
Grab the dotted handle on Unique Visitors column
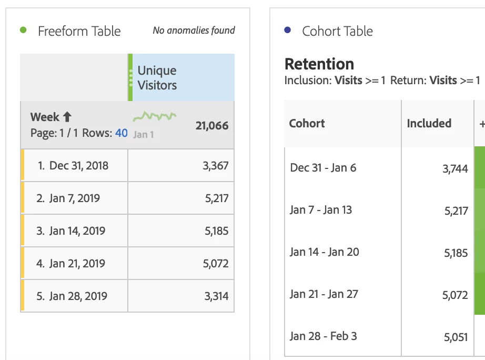pos(130,77)
